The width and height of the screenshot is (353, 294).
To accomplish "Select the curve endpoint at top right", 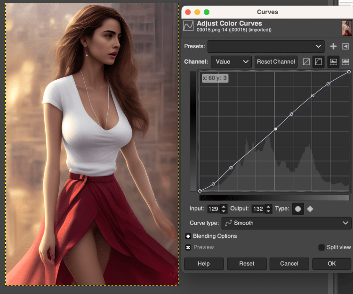I will pos(349,72).
